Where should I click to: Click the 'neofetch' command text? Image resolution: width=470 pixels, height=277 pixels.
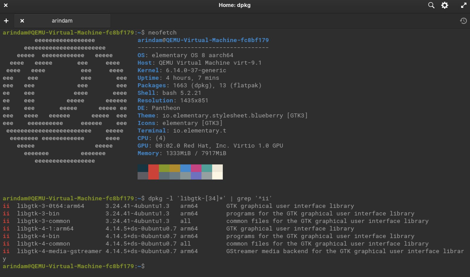(162, 33)
